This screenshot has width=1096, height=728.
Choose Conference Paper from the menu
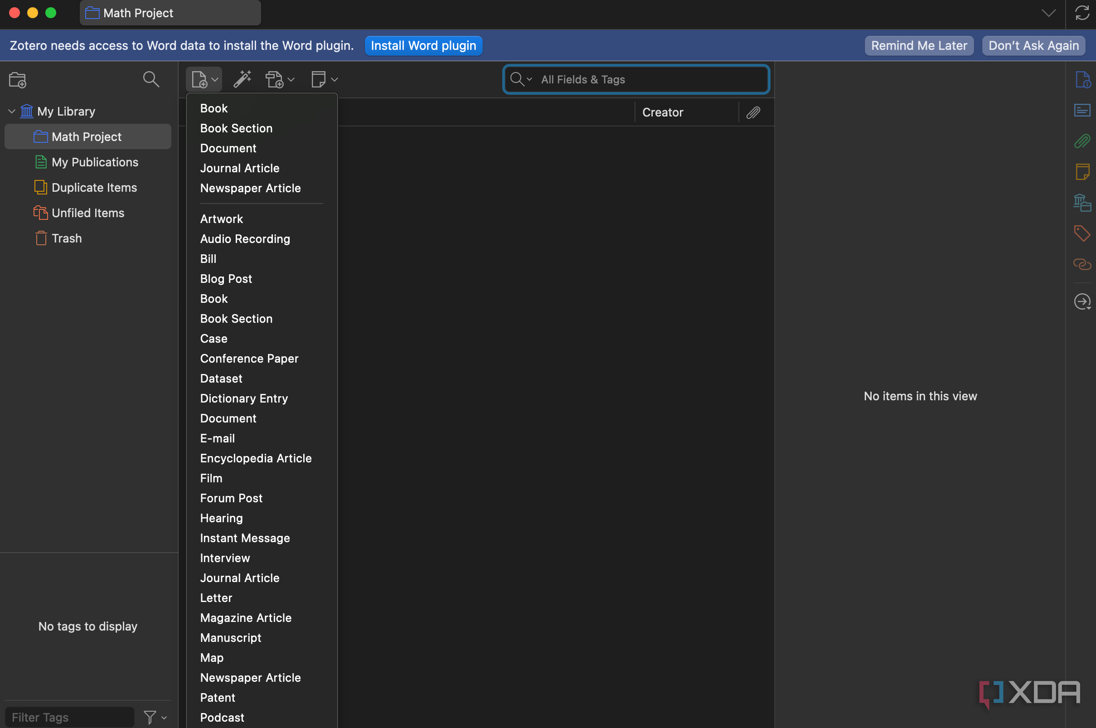(x=262, y=359)
